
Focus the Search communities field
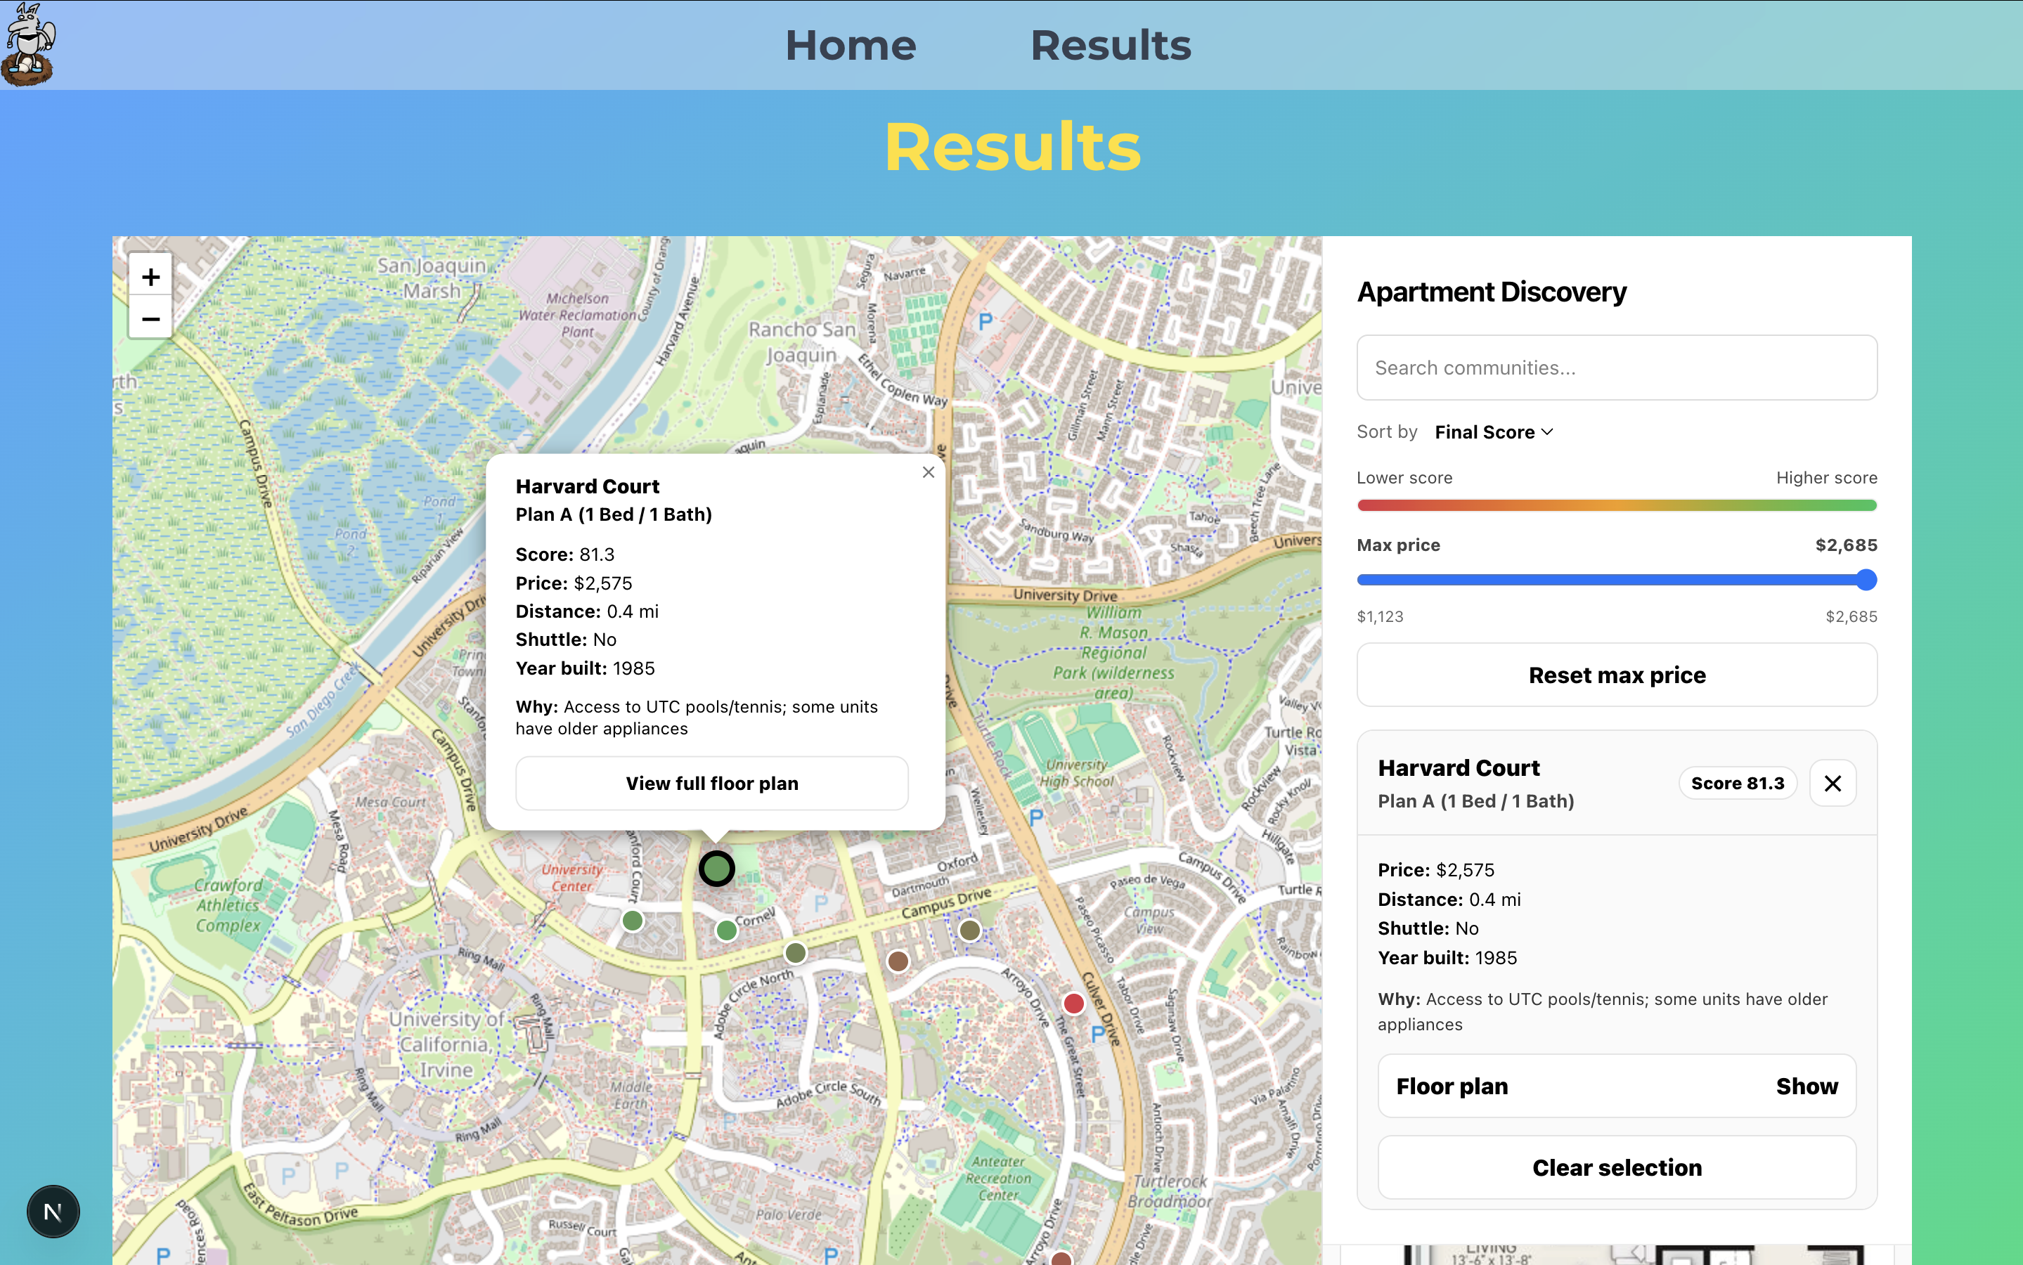click(1617, 368)
